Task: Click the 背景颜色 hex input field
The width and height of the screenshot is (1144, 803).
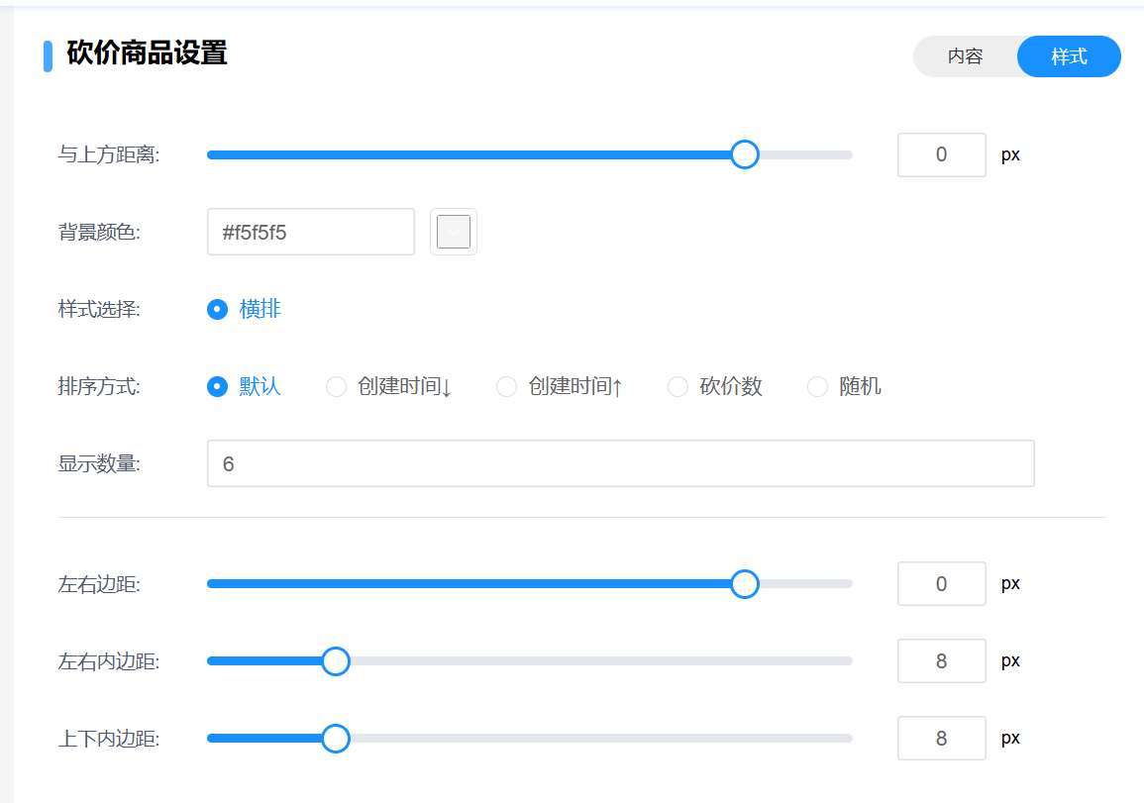Action: (x=310, y=232)
